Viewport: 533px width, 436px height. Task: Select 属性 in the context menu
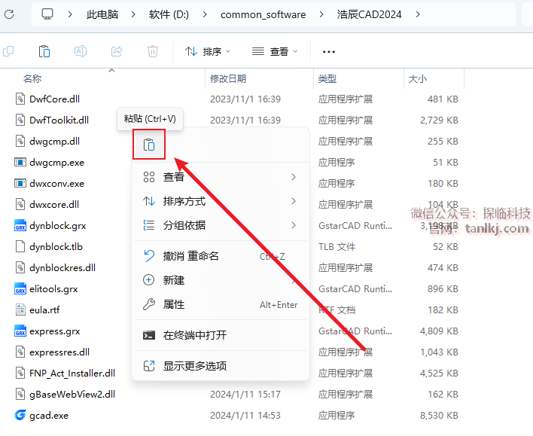(x=221, y=304)
